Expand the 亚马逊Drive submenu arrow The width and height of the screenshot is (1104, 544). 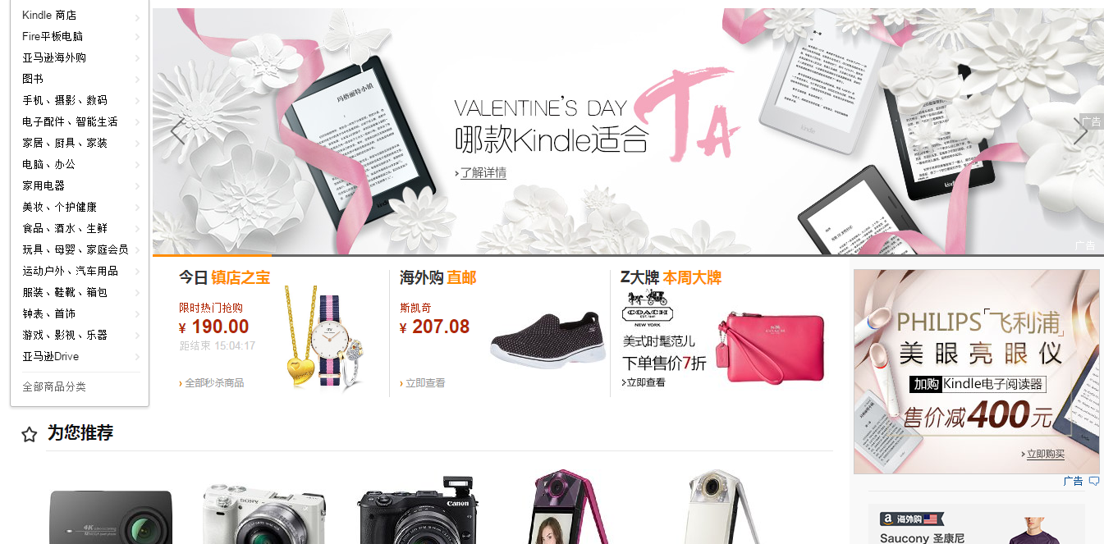137,357
